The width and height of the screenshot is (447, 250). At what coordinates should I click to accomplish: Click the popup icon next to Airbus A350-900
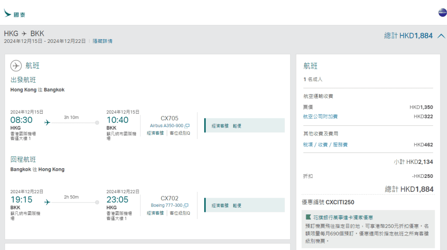(x=187, y=126)
